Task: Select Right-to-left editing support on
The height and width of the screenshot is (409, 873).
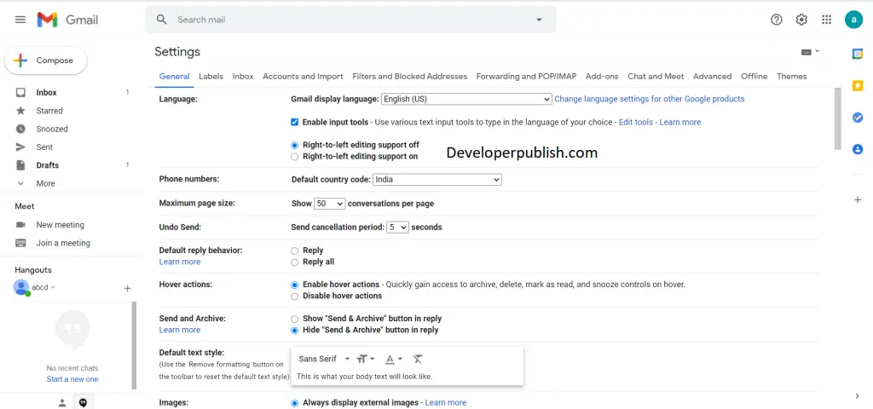Action: pos(294,157)
